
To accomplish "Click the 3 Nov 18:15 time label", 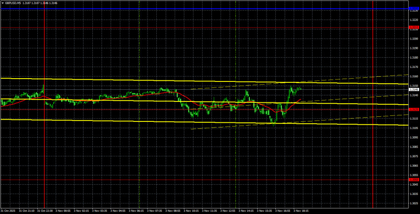I will (x=300, y=210).
